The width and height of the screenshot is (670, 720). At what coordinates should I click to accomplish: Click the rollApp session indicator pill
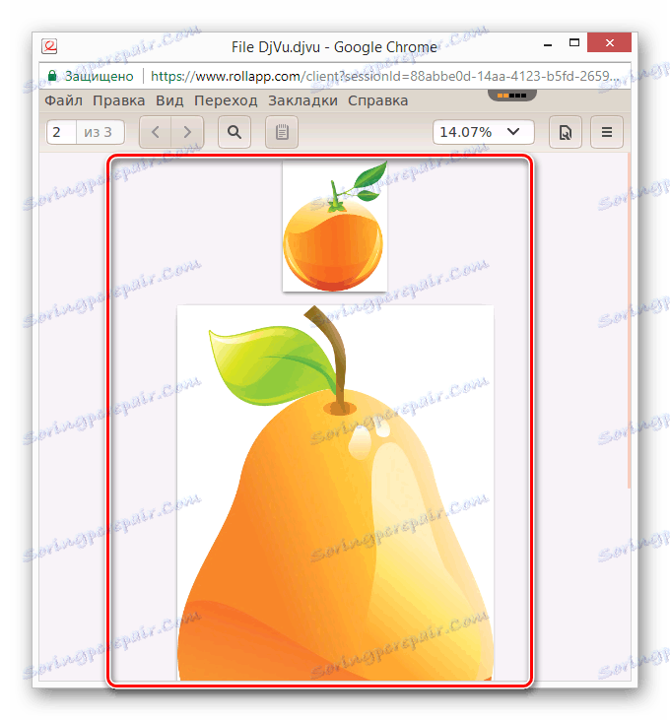click(512, 96)
